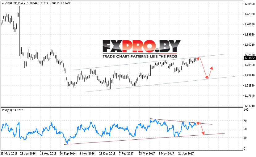The width and height of the screenshot is (256, 157).
Task: Click the 1.25210 price axis label
Action: point(250,75)
